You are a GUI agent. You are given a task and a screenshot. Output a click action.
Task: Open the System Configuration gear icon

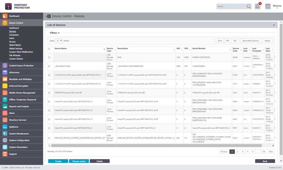[5, 140]
